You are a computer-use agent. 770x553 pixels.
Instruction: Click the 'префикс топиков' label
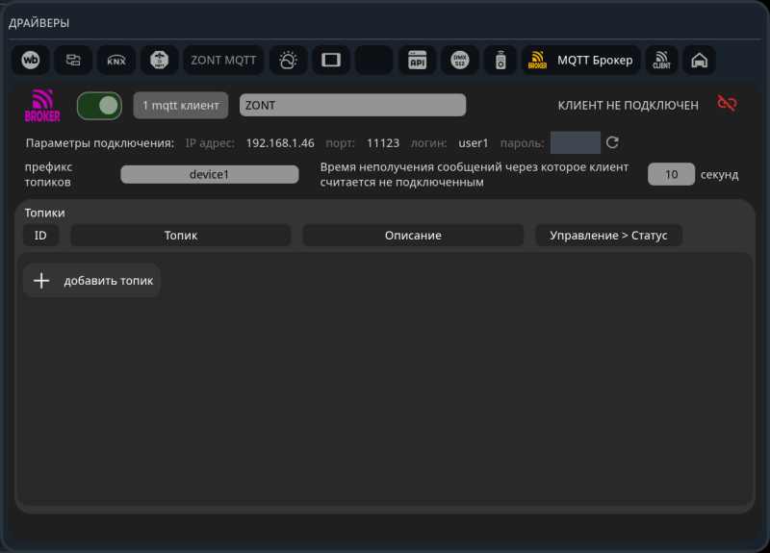pyautogui.click(x=49, y=174)
